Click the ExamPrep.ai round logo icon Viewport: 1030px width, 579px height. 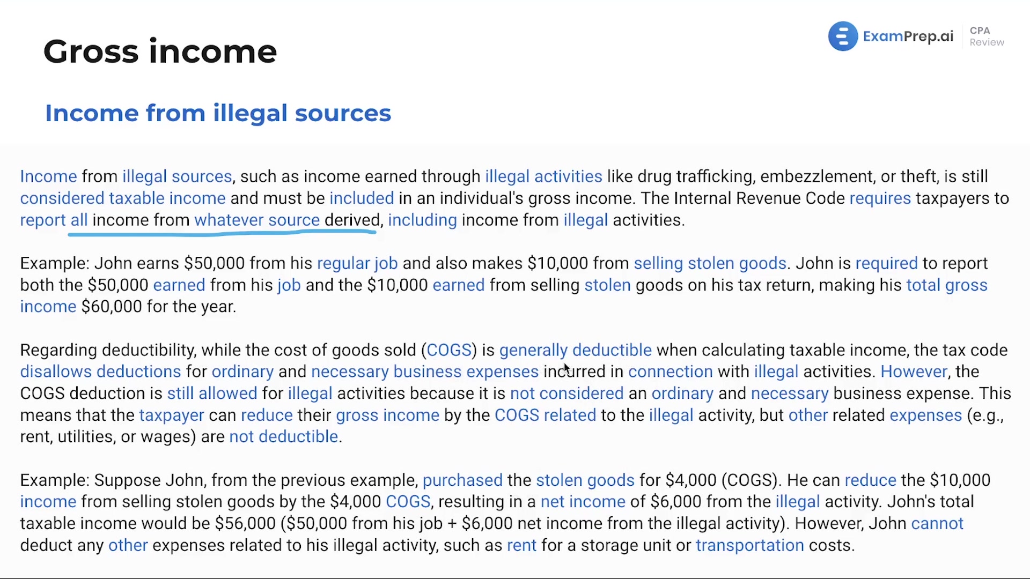(x=843, y=36)
